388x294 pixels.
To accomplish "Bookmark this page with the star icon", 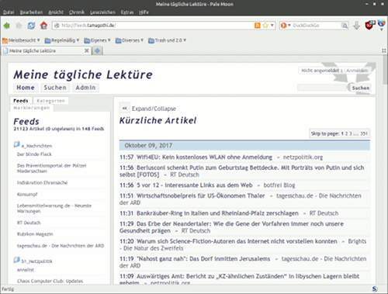I will (x=265, y=26).
